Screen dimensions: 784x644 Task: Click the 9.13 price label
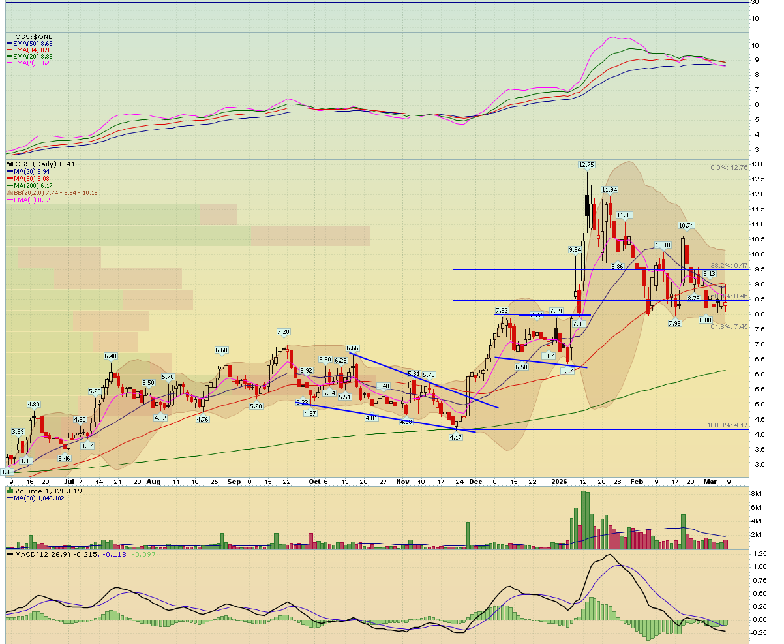[x=710, y=274]
